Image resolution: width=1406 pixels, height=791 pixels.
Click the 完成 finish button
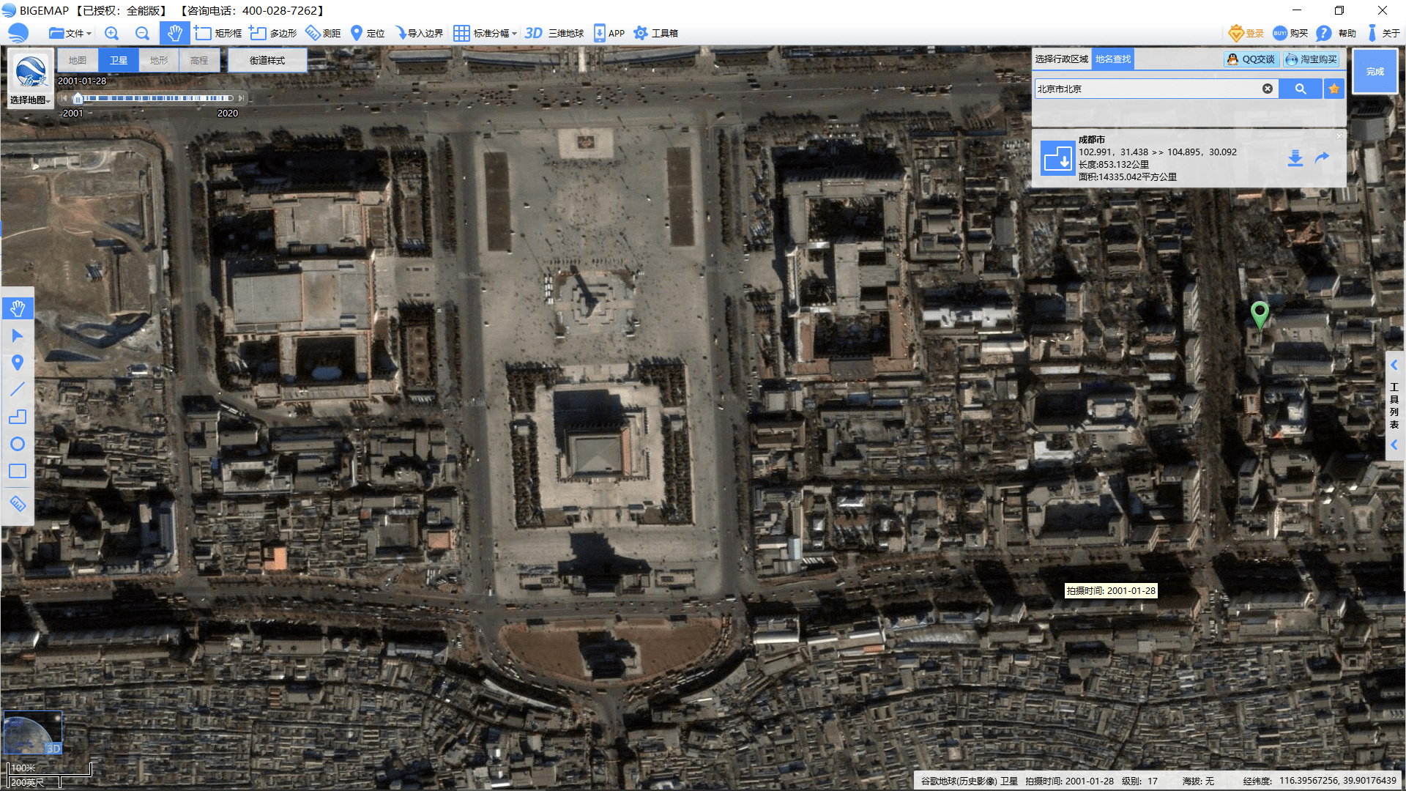1375,71
